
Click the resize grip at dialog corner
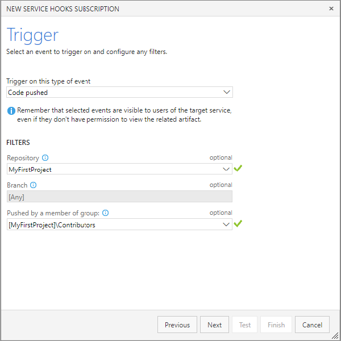[x=336, y=336]
